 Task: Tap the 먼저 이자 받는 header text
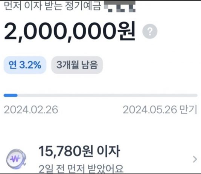[x=33, y=6]
